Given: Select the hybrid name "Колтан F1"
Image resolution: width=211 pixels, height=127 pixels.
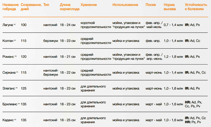Looking at the screenshot, I should (x=9, y=41).
